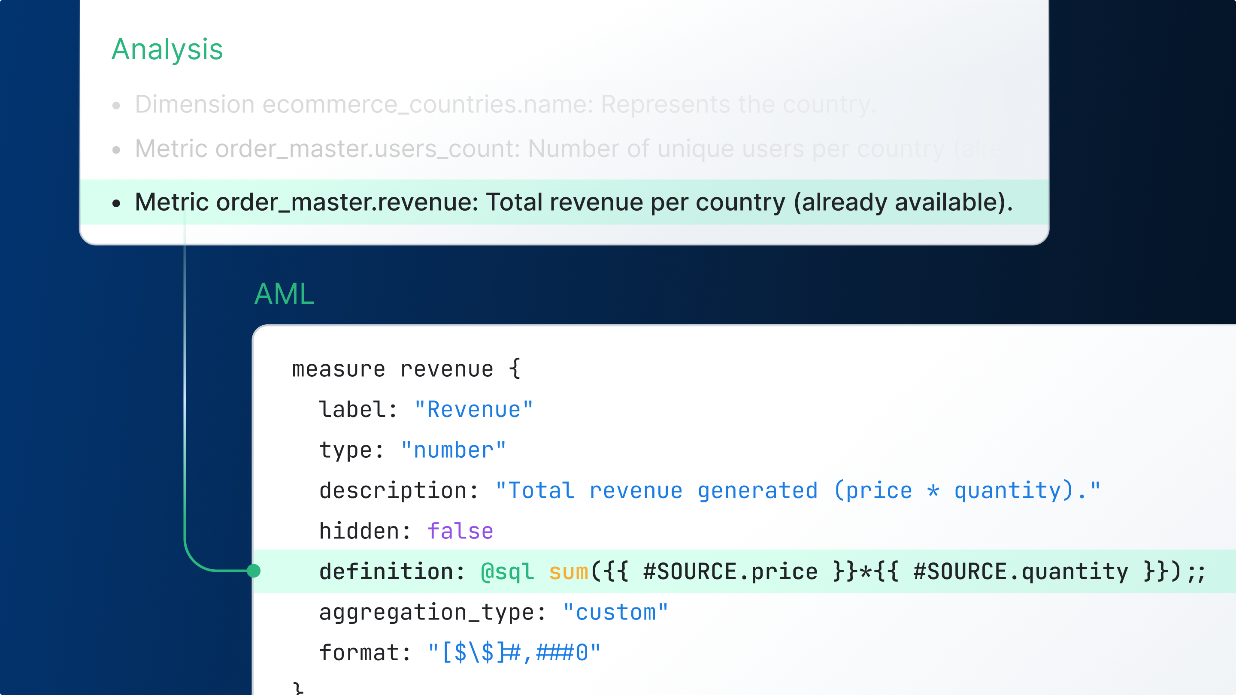The height and width of the screenshot is (695, 1236).
Task: Click the "custom" aggregation_type value
Action: point(615,613)
